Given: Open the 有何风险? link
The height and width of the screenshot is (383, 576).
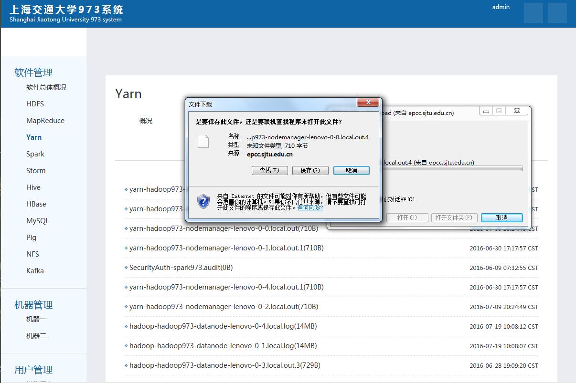Looking at the screenshot, I should coord(310,207).
